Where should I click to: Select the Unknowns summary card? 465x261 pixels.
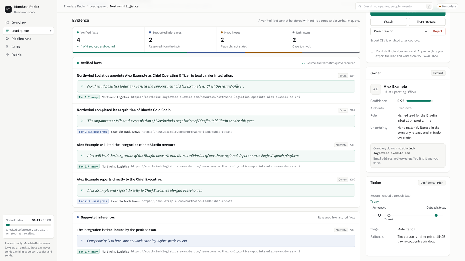tap(324, 39)
